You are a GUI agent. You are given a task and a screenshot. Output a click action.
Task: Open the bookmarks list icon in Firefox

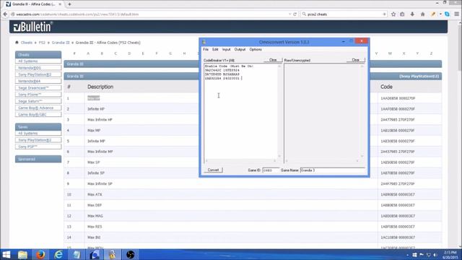click(402, 14)
